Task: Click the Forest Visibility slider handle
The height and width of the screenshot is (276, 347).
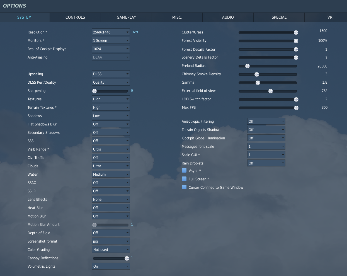Action: (296, 41)
